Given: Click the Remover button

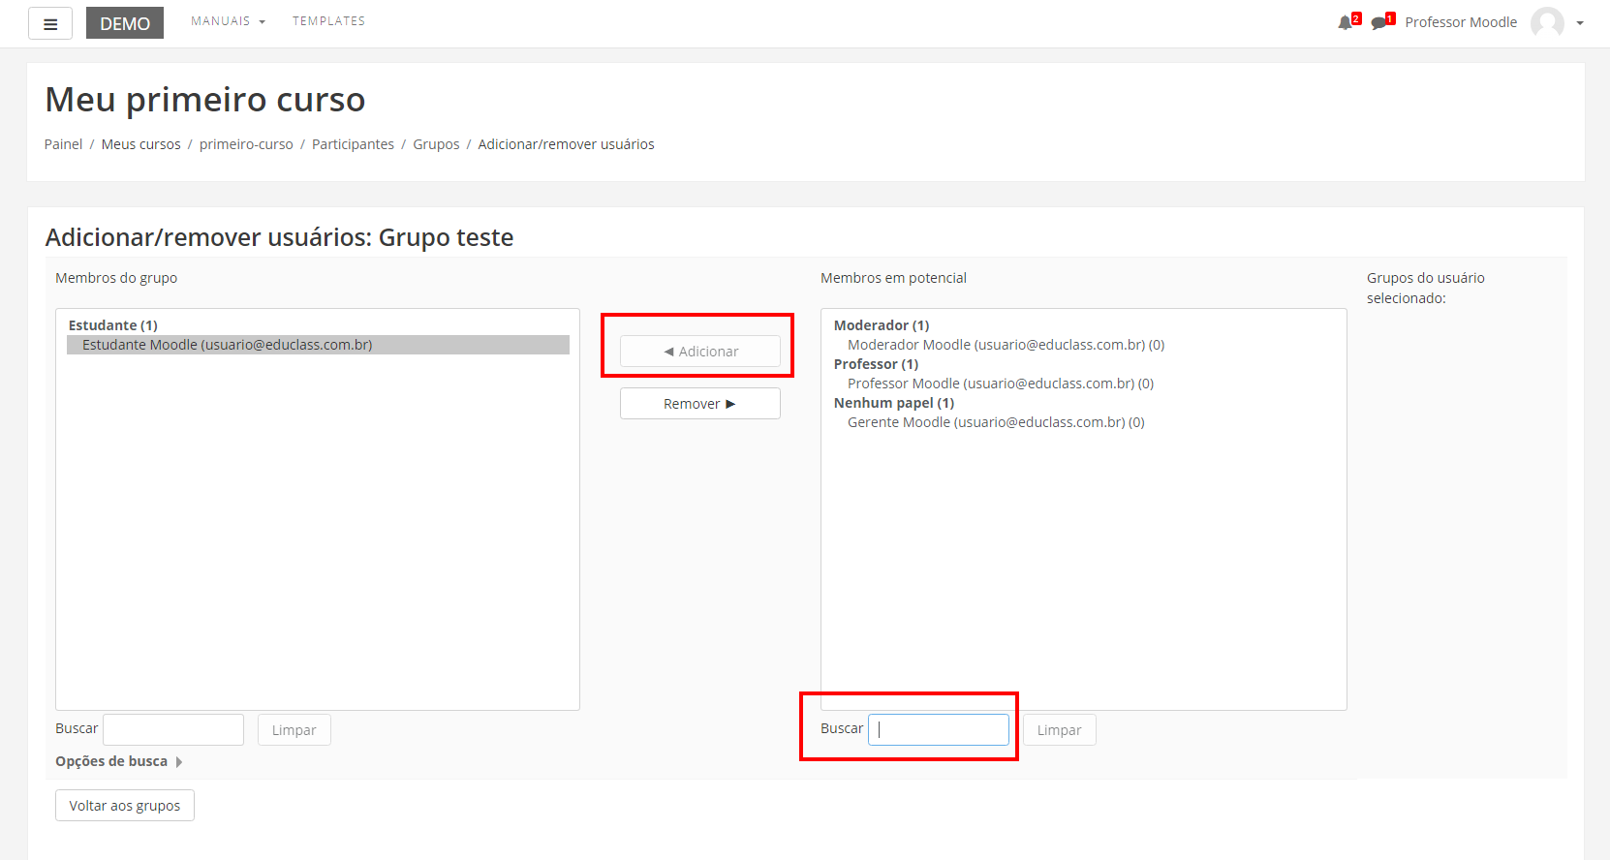Looking at the screenshot, I should point(700,404).
